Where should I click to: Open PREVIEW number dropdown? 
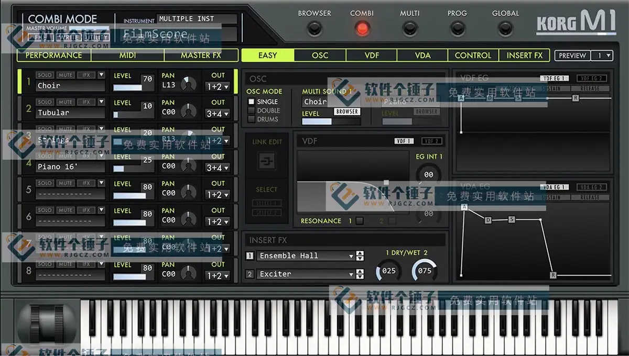click(602, 55)
